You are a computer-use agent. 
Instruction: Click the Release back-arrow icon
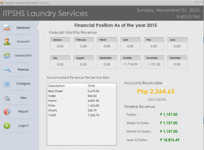[x=7, y=69]
